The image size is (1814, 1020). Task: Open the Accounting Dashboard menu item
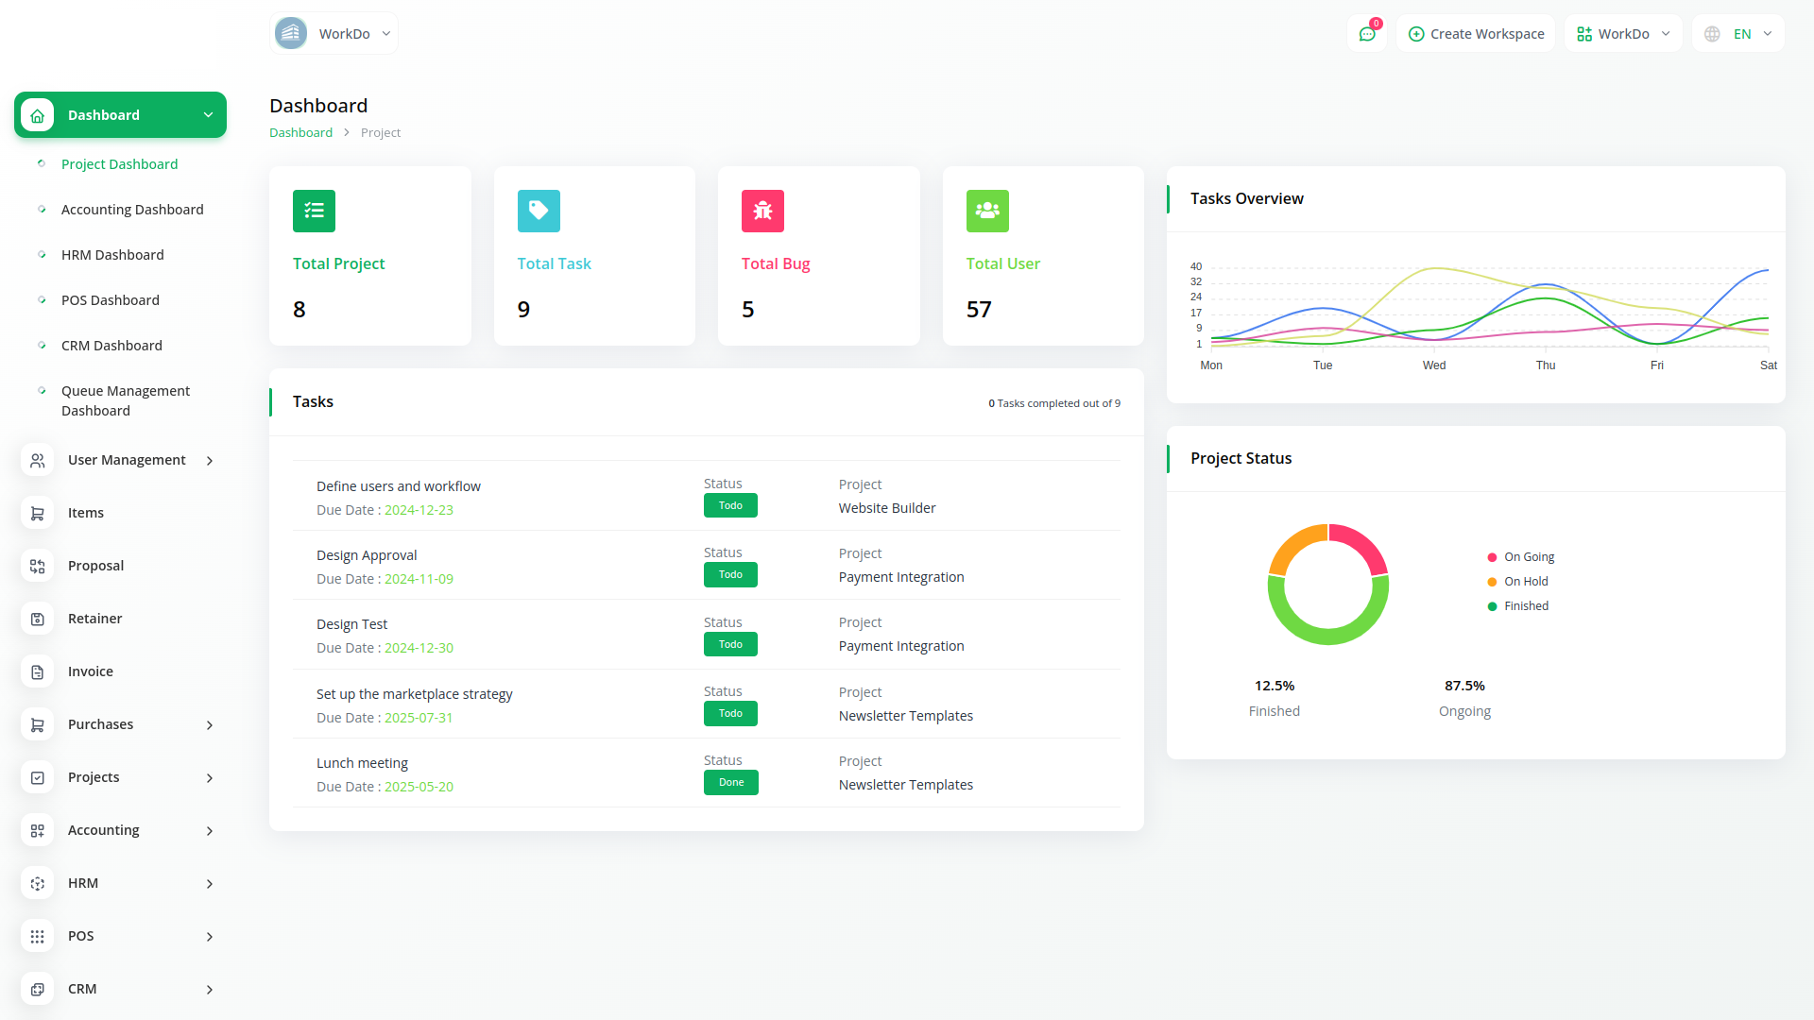coord(132,210)
